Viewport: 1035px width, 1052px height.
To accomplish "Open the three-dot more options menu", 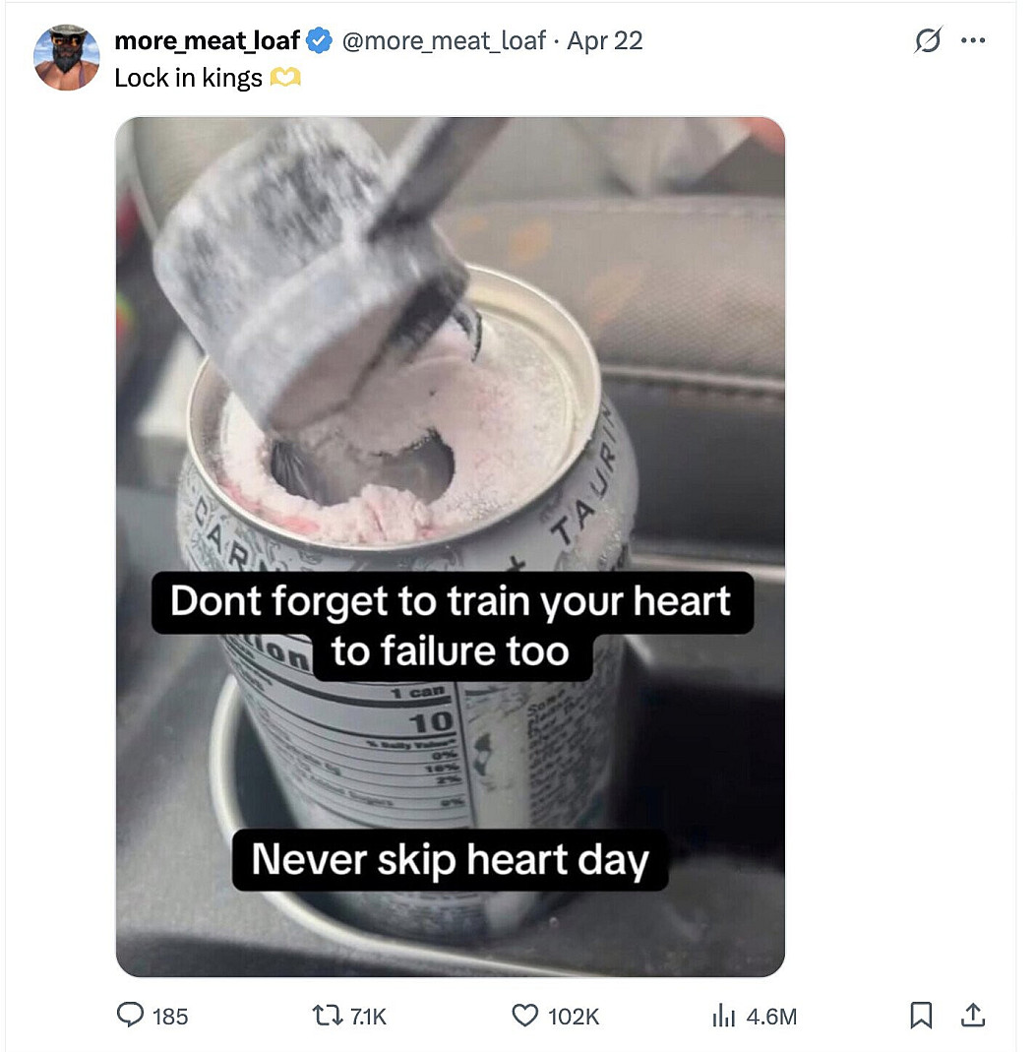I will tap(973, 41).
